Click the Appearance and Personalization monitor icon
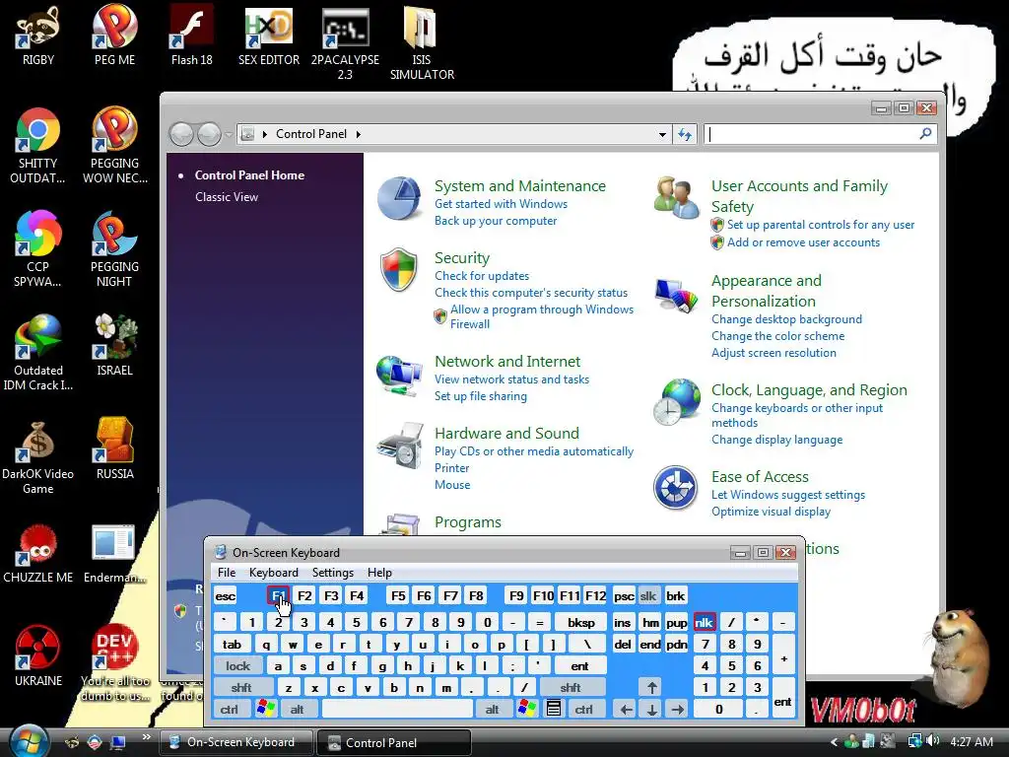The width and height of the screenshot is (1009, 757). 676,294
